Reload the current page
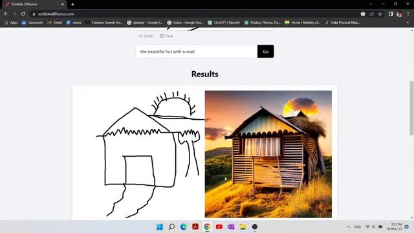 click(x=23, y=14)
